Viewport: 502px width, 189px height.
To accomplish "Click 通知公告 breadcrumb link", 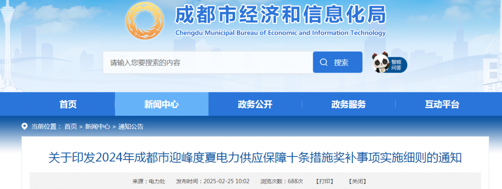I will point(131,126).
